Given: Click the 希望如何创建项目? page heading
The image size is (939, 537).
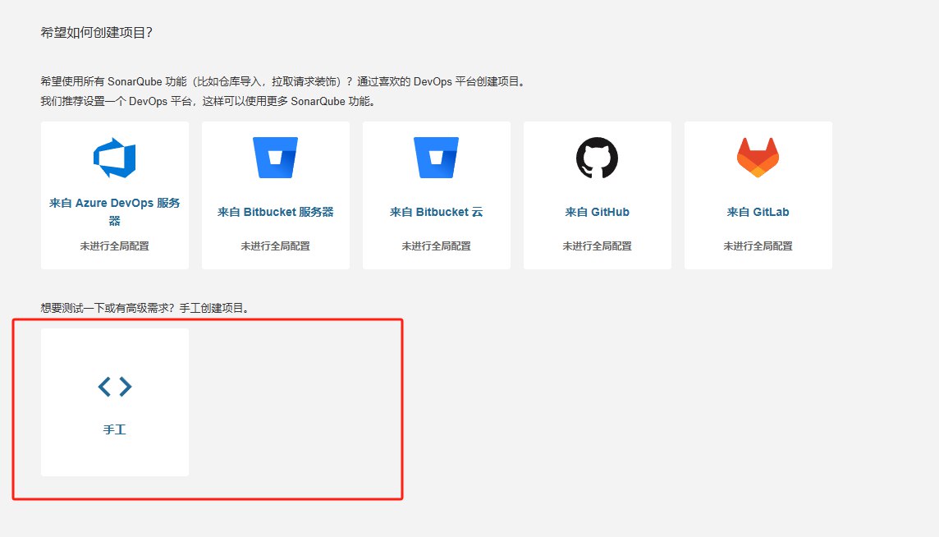Looking at the screenshot, I should [97, 33].
